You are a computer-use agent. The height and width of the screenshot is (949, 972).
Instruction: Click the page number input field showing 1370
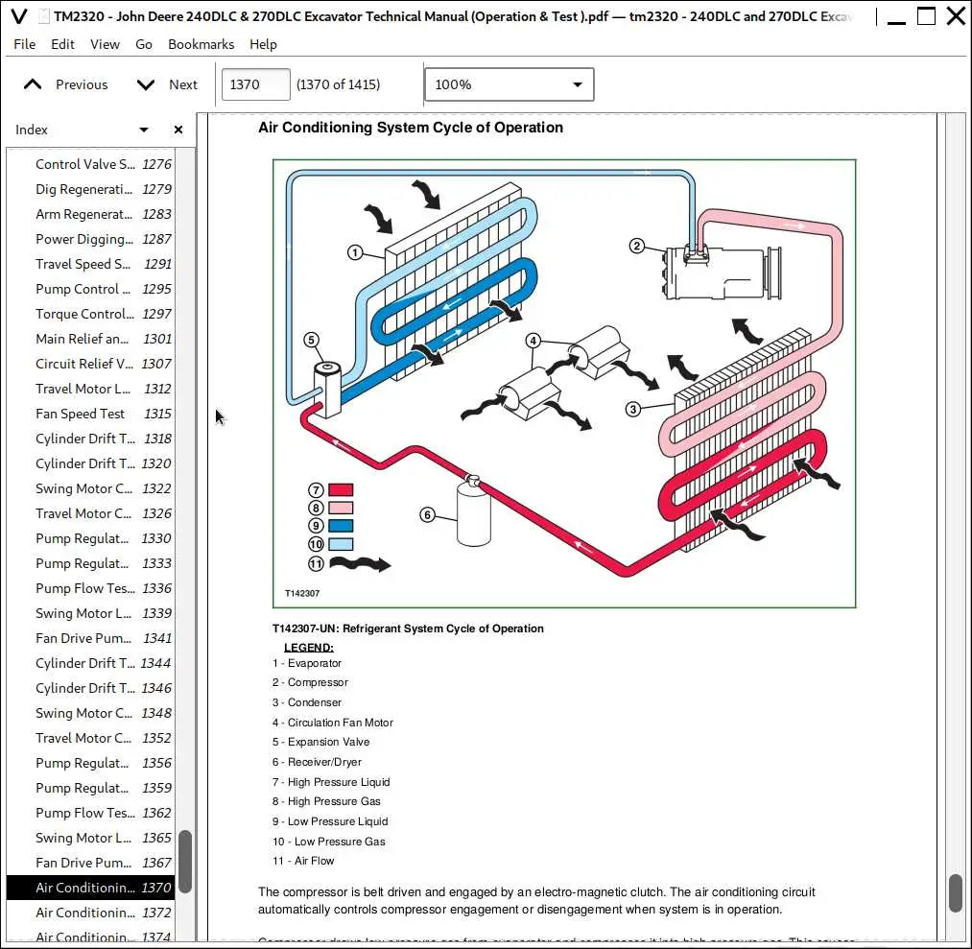click(255, 84)
